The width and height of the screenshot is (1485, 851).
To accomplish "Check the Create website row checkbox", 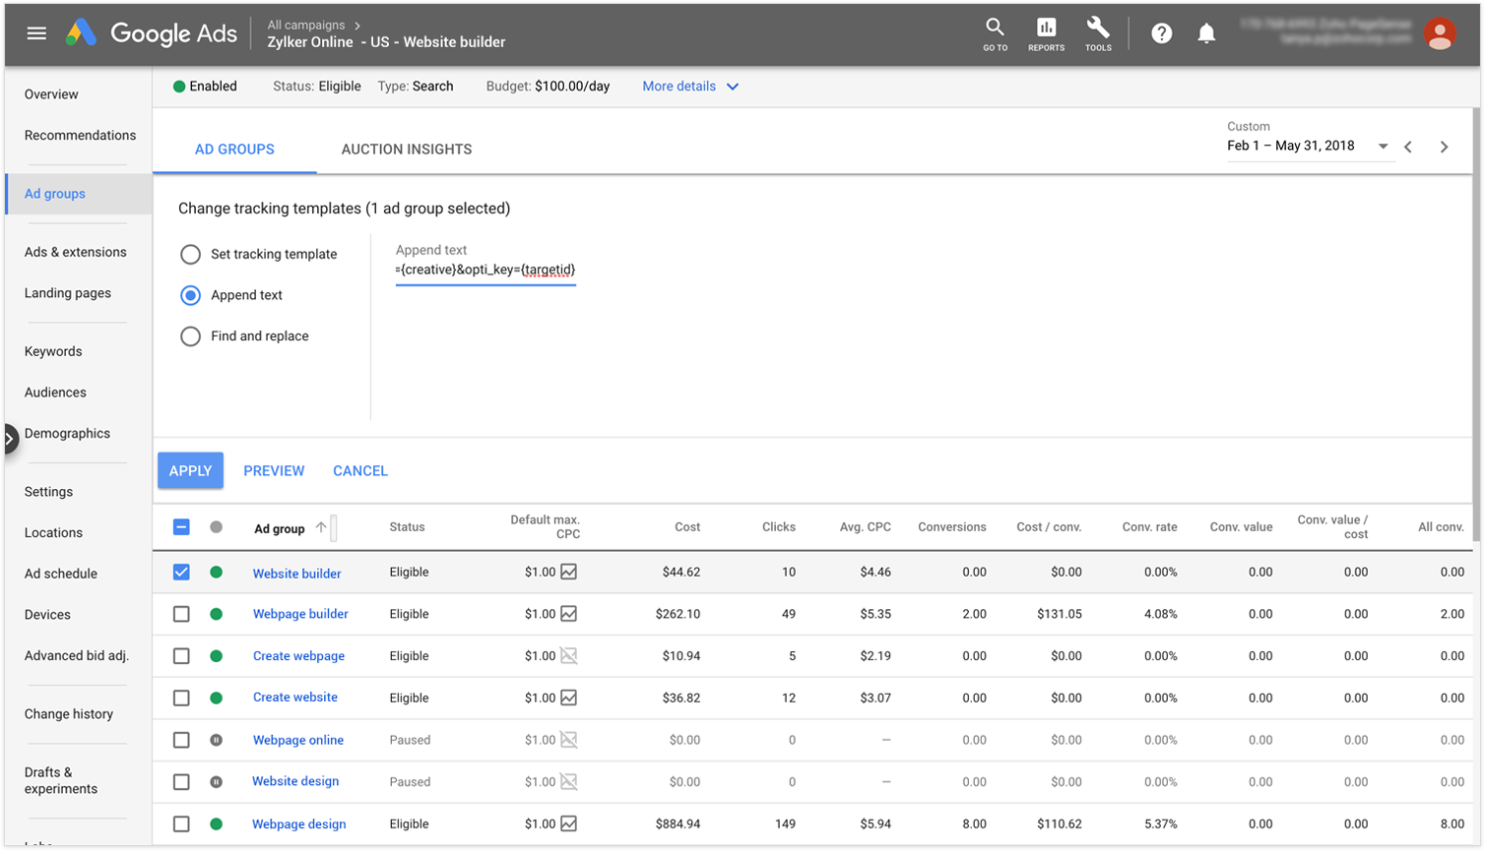I will tap(181, 698).
